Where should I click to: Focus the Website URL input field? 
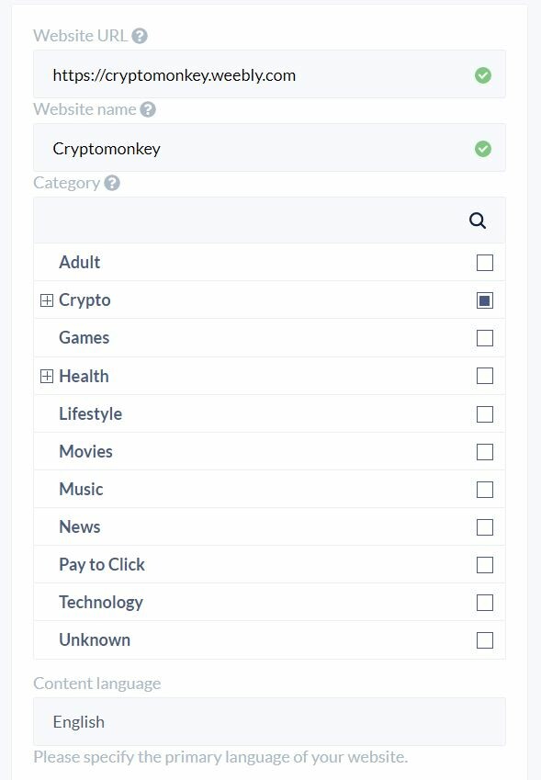point(269,74)
